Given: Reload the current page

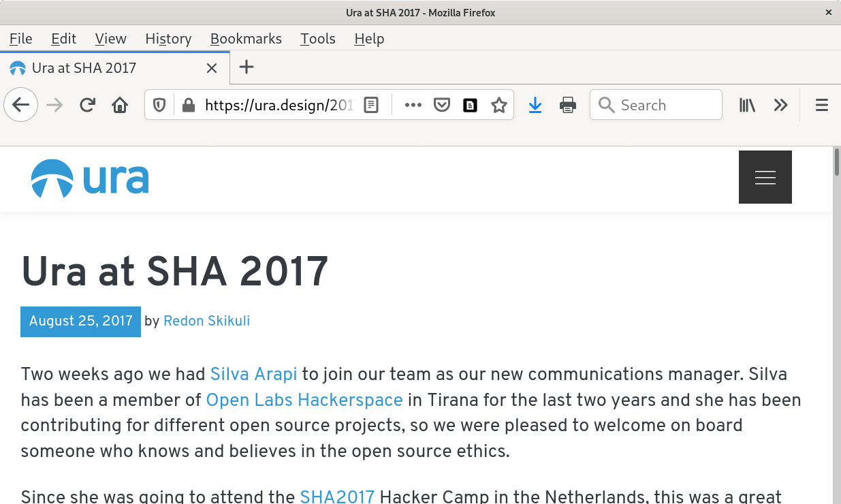Looking at the screenshot, I should click(x=87, y=105).
